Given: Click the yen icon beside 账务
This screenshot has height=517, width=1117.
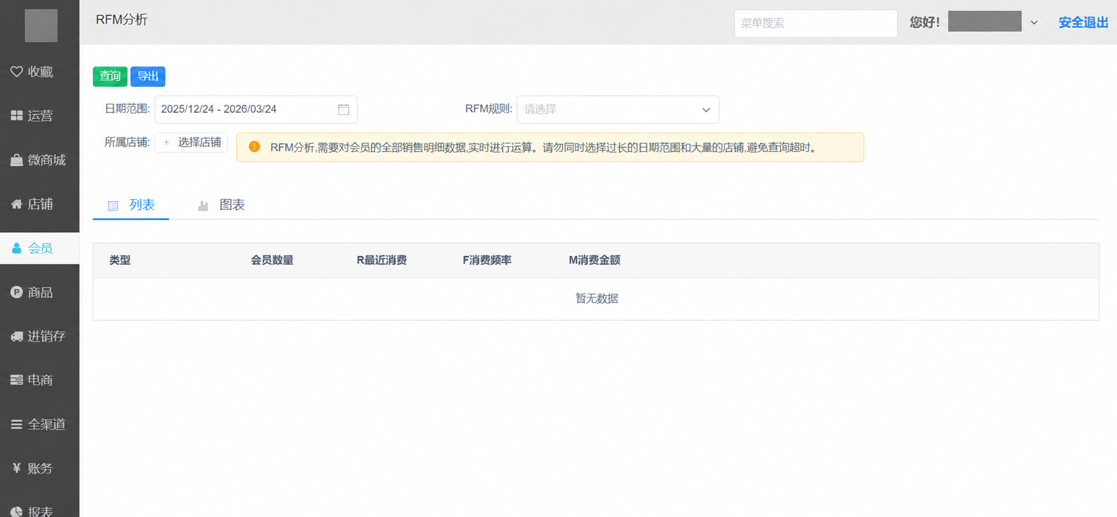Looking at the screenshot, I should (x=16, y=468).
